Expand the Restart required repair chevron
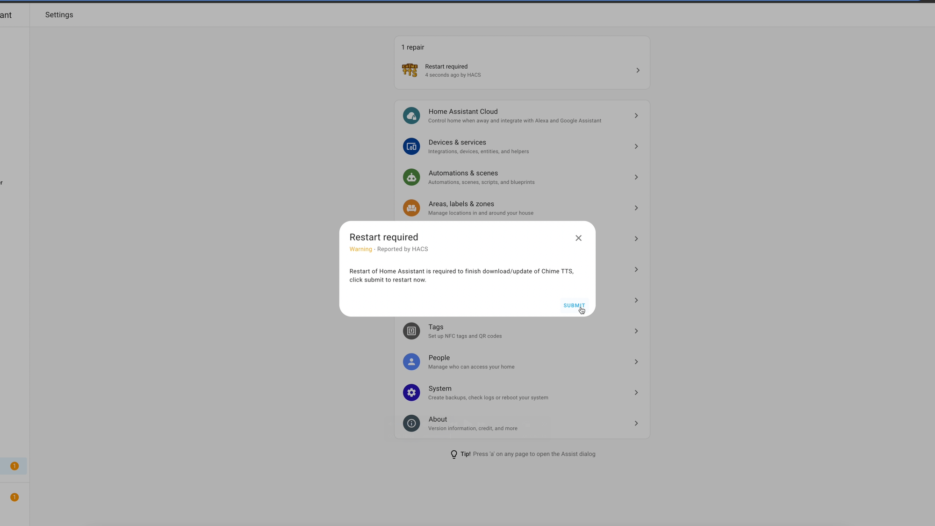The width and height of the screenshot is (935, 526). point(638,70)
